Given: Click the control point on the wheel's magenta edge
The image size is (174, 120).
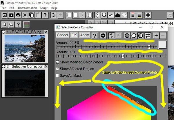Looking at the screenshot, I should pos(72,107).
